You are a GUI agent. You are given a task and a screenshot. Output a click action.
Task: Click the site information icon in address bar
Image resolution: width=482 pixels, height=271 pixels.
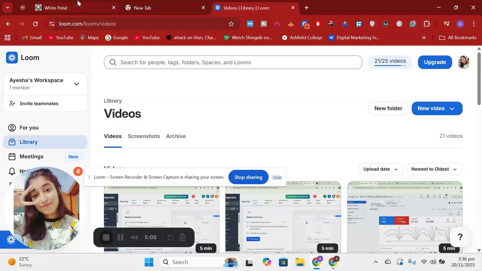[x=51, y=24]
